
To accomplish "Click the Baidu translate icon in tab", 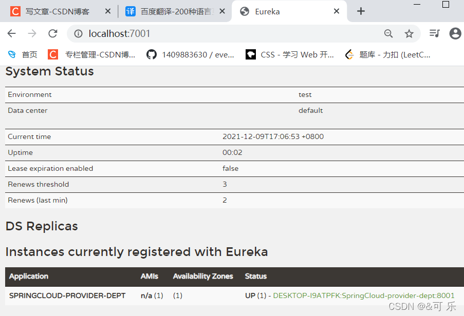I will point(130,11).
